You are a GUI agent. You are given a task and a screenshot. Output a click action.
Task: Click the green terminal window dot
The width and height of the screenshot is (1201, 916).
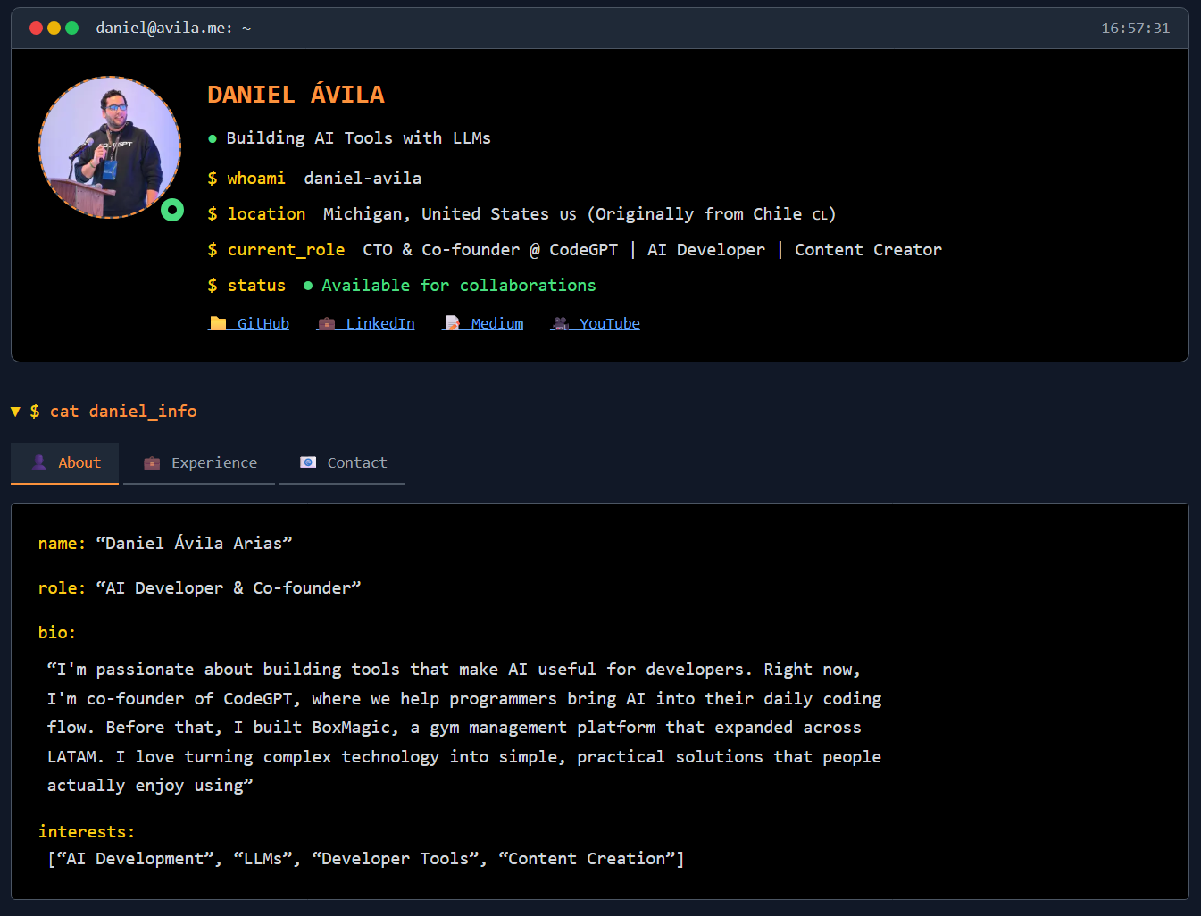pos(72,29)
